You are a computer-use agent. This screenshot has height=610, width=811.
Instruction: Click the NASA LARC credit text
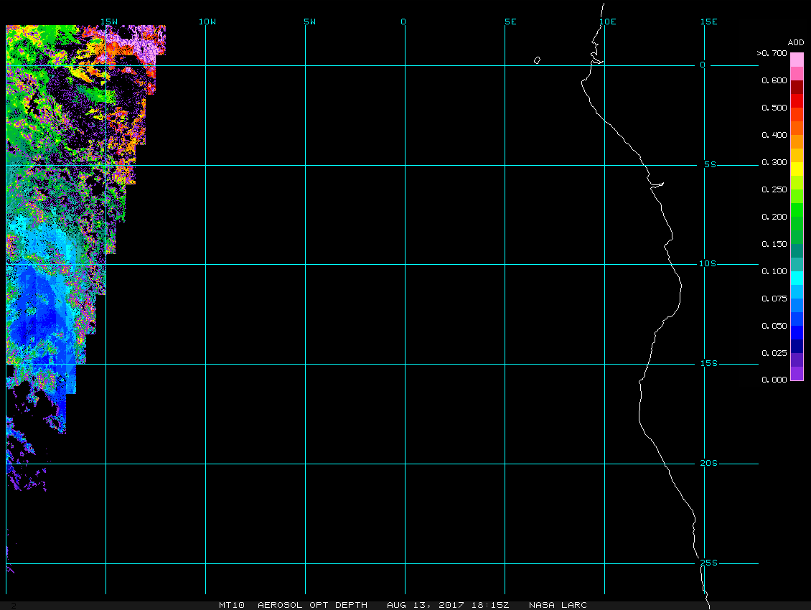pos(558,605)
